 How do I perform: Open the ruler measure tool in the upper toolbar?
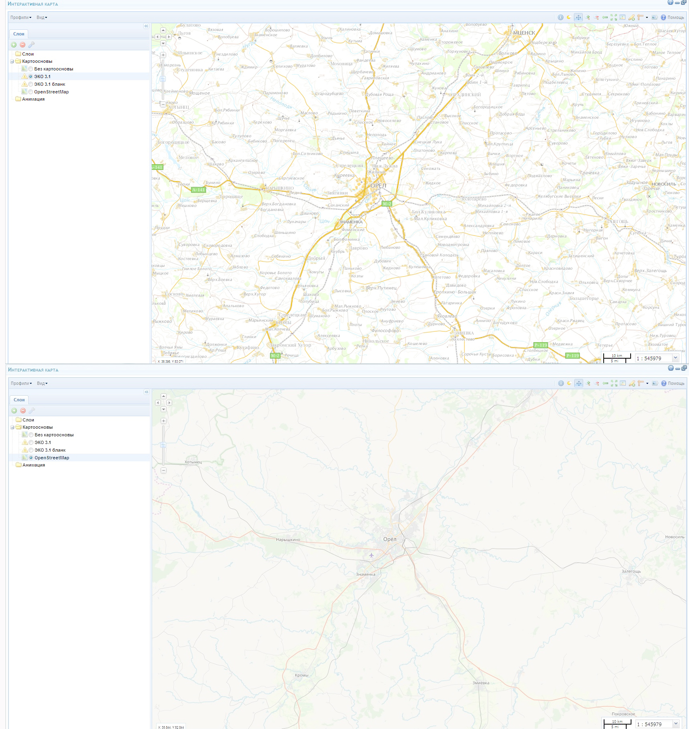pos(640,17)
